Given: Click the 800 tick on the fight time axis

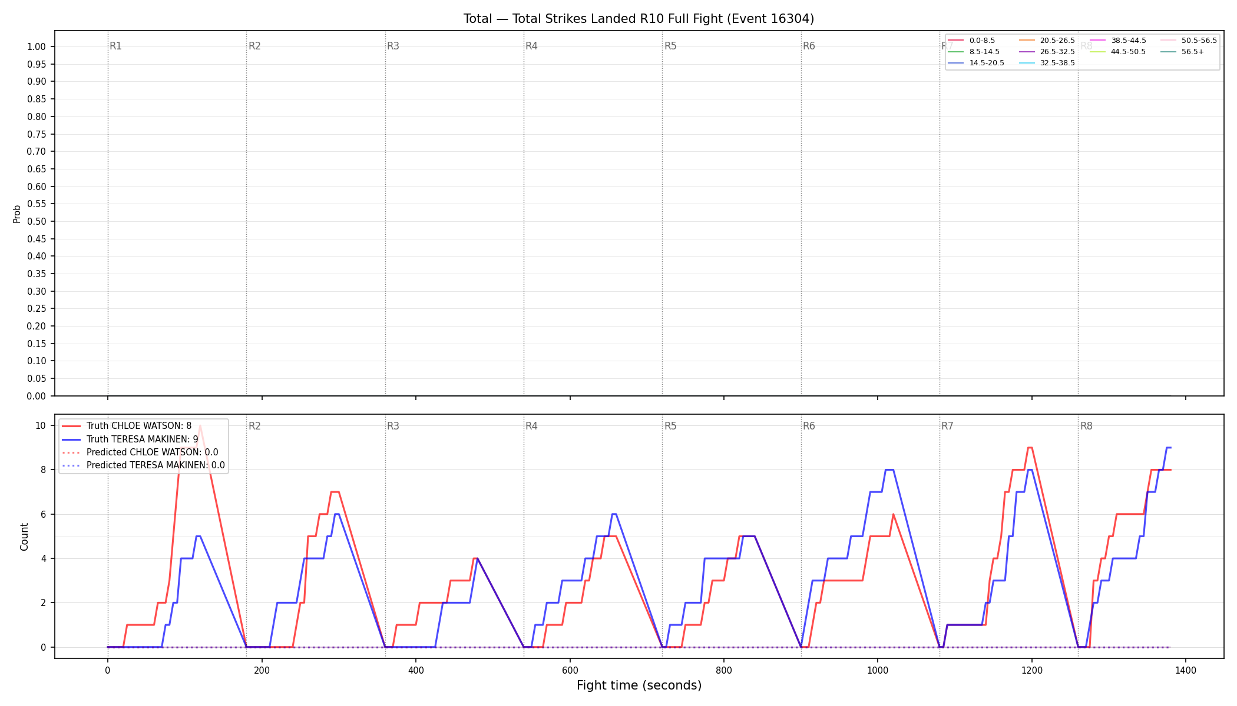Looking at the screenshot, I should [x=724, y=670].
